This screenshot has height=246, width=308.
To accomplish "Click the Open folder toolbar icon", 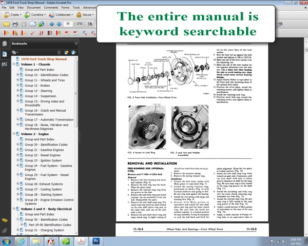I will (6, 24).
